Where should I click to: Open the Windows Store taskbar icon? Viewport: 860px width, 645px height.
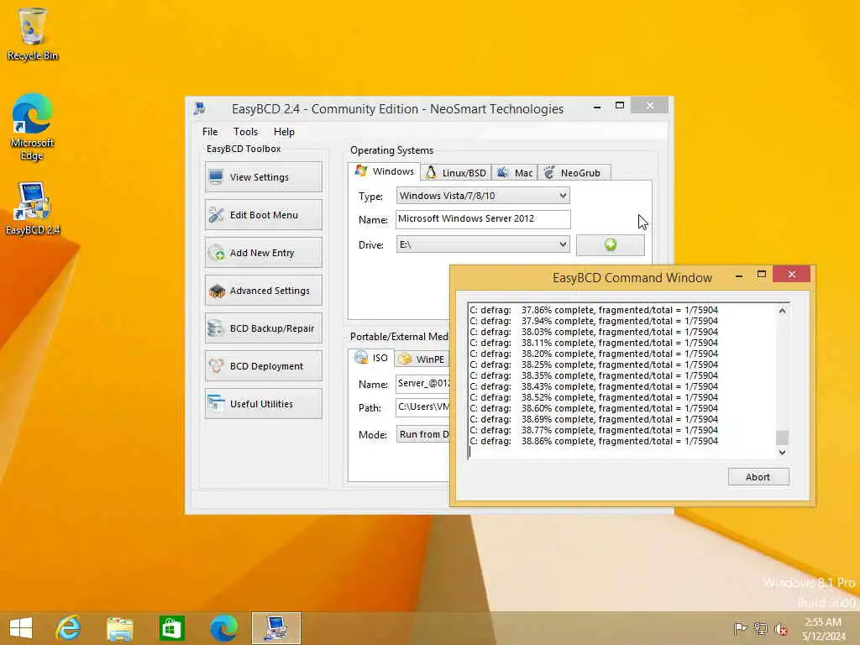[x=171, y=628]
